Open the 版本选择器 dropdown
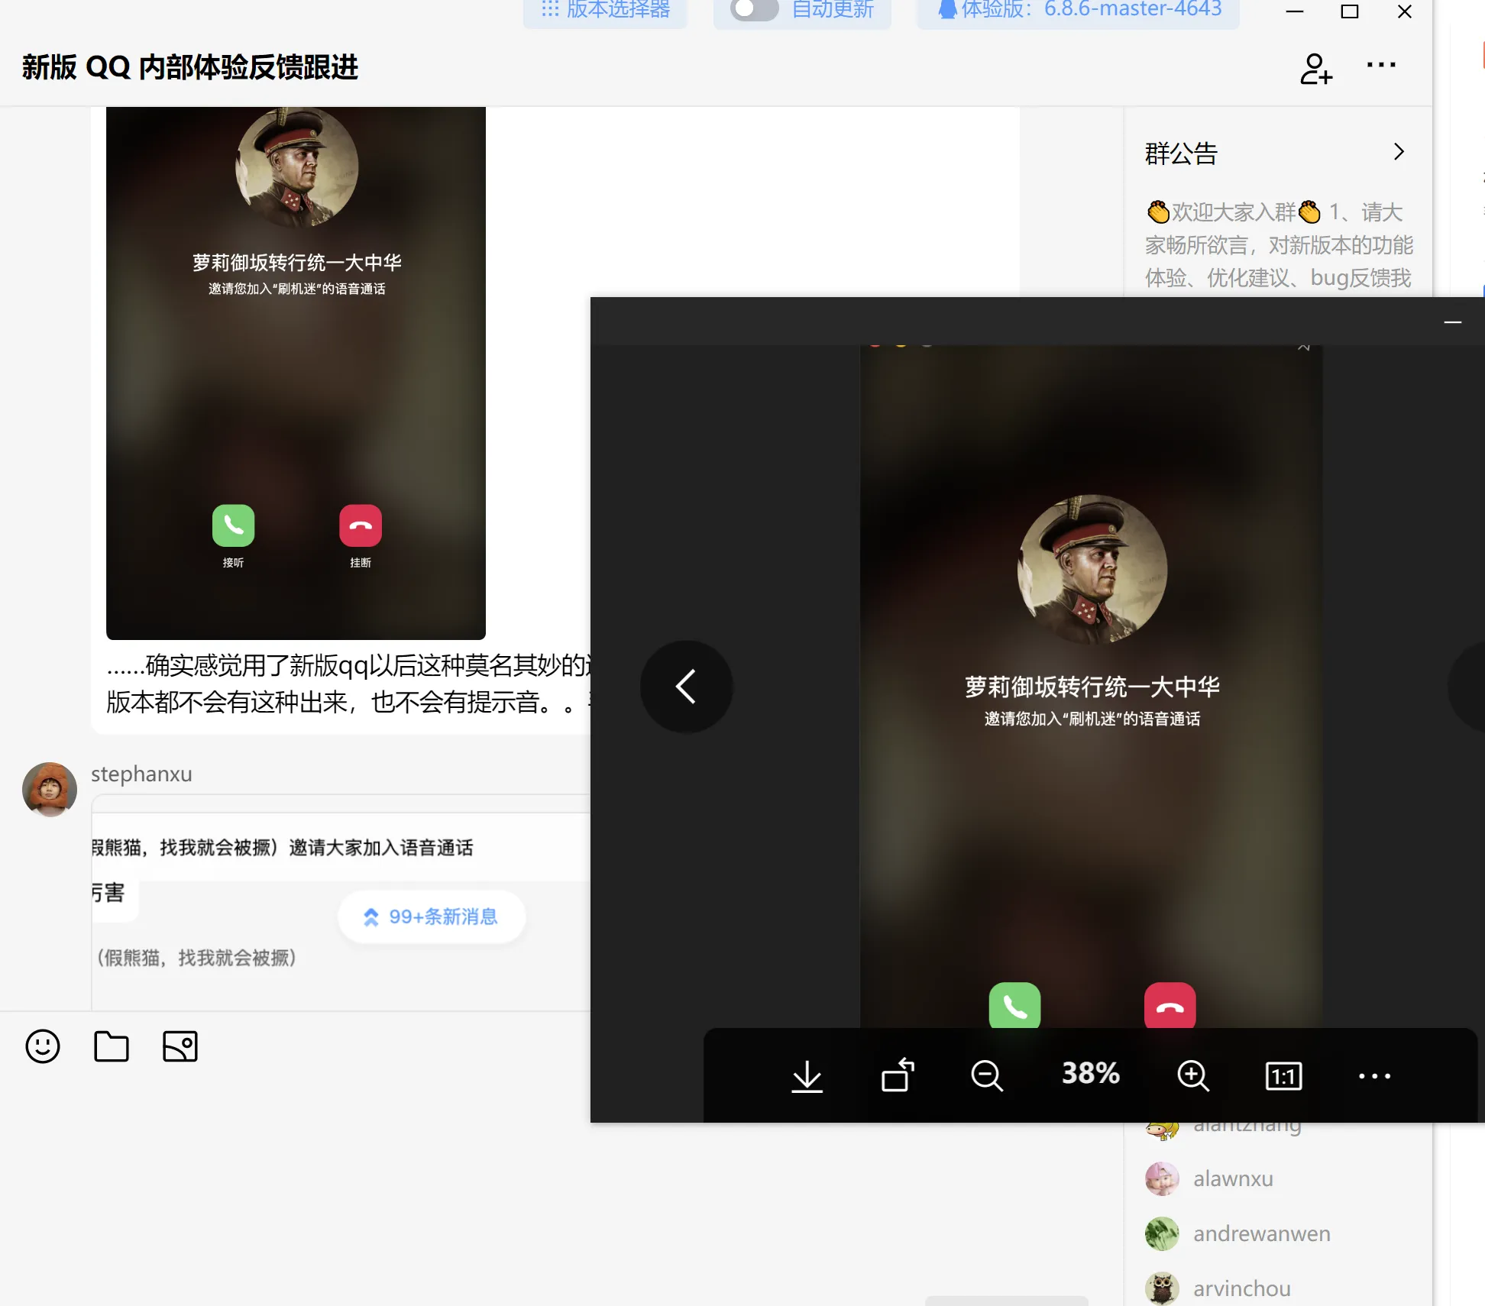 pyautogui.click(x=606, y=10)
